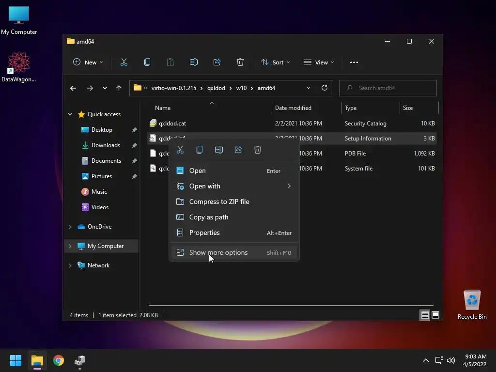Image resolution: width=496 pixels, height=372 pixels.
Task: Switch to the large thumbnails view icon
Action: [x=435, y=315]
